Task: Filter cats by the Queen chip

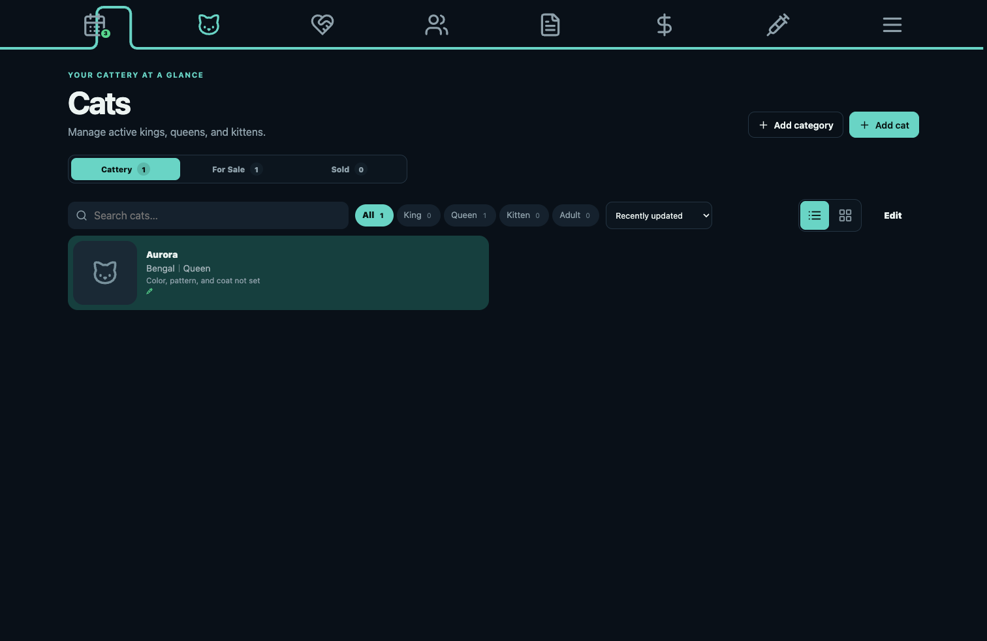Action: point(469,215)
